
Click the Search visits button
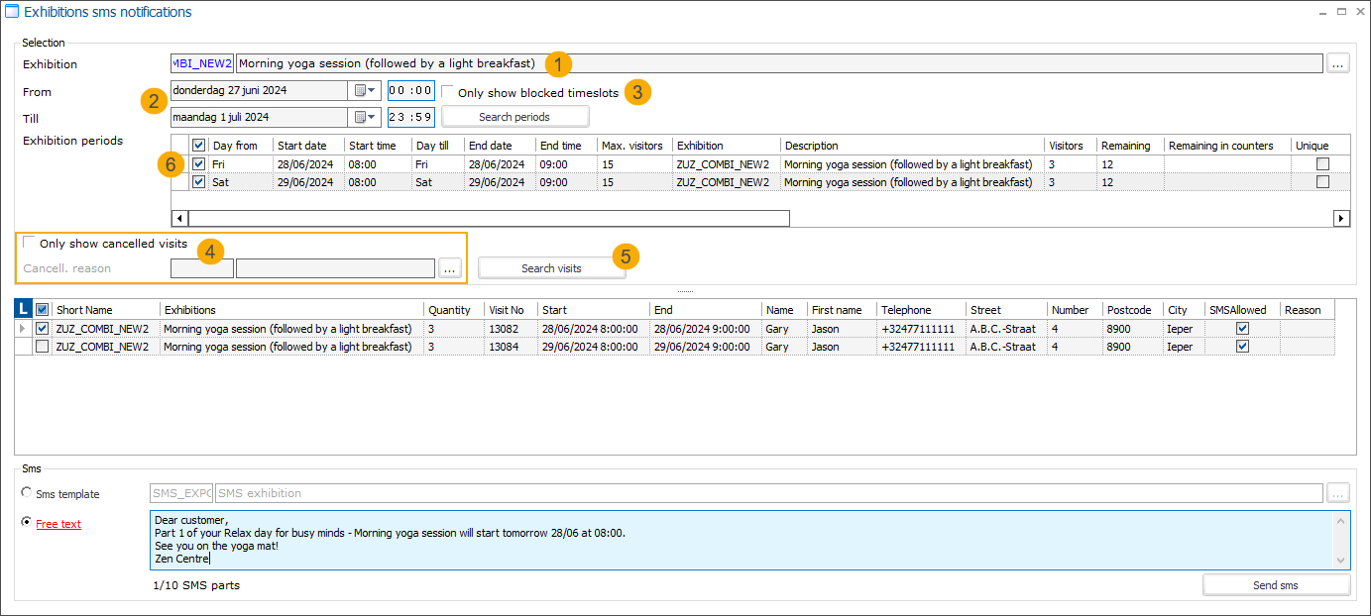551,267
